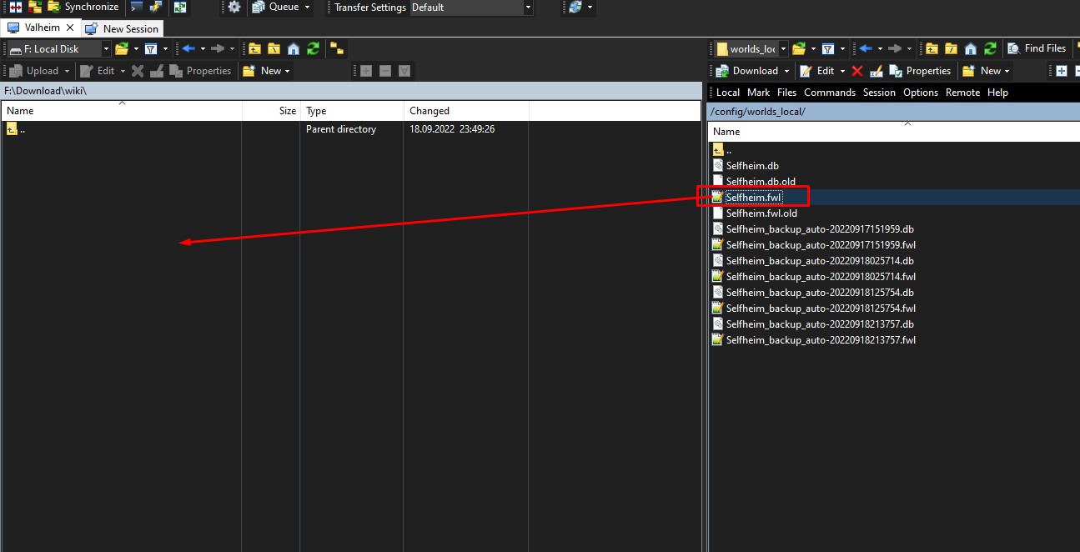
Task: Sort local files by Changed column header
Action: [429, 111]
